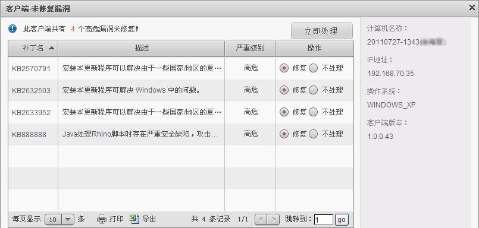Click the 每页显示 label

26,219
